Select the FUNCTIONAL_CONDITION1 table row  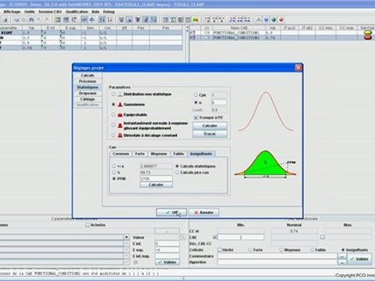pos(282,33)
